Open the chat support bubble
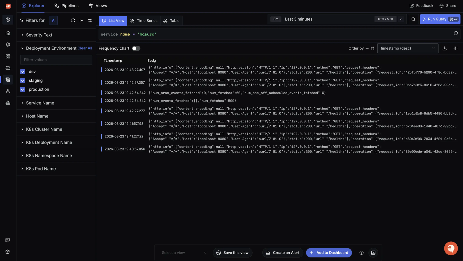Image resolution: width=463 pixels, height=261 pixels. click(x=451, y=248)
